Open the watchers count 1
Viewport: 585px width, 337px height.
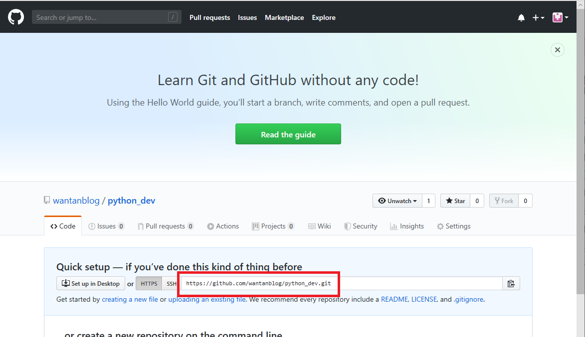pyautogui.click(x=428, y=201)
